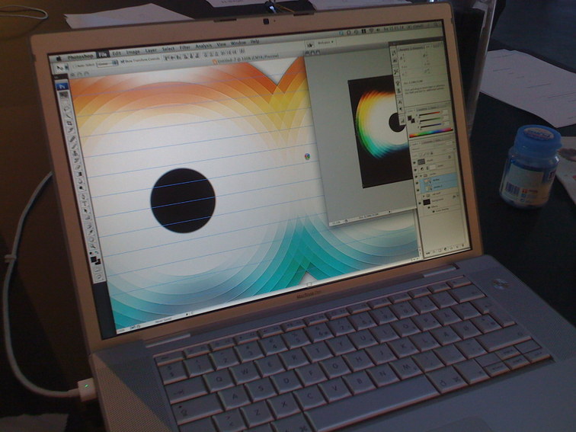The width and height of the screenshot is (576, 432).
Task: Select the Slice tool
Action: point(71,130)
